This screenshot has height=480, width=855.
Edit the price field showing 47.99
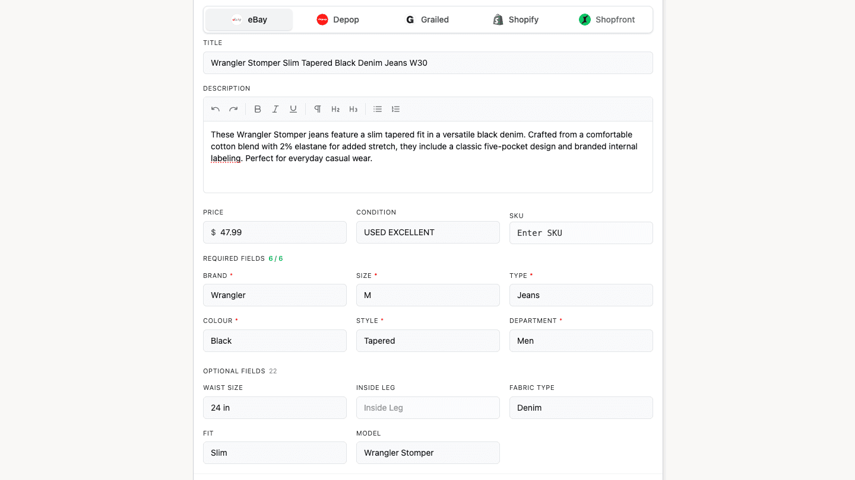275,232
